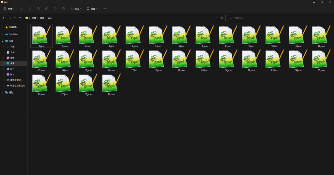Open the See more three-dots menu
334x175 pixels.
(104, 9)
